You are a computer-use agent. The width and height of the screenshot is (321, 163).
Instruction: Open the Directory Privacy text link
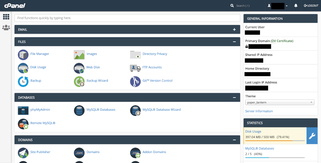click(155, 54)
